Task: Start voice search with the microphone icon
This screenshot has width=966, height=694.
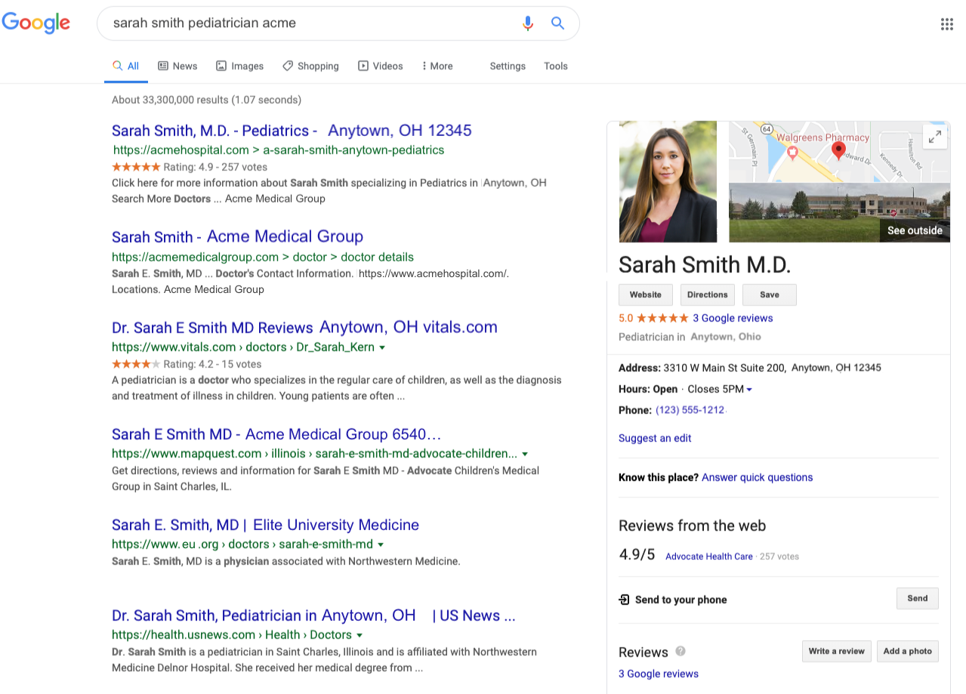Action: pos(528,23)
